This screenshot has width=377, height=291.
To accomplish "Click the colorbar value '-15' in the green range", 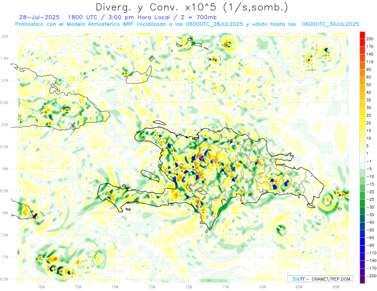I will point(371,184).
